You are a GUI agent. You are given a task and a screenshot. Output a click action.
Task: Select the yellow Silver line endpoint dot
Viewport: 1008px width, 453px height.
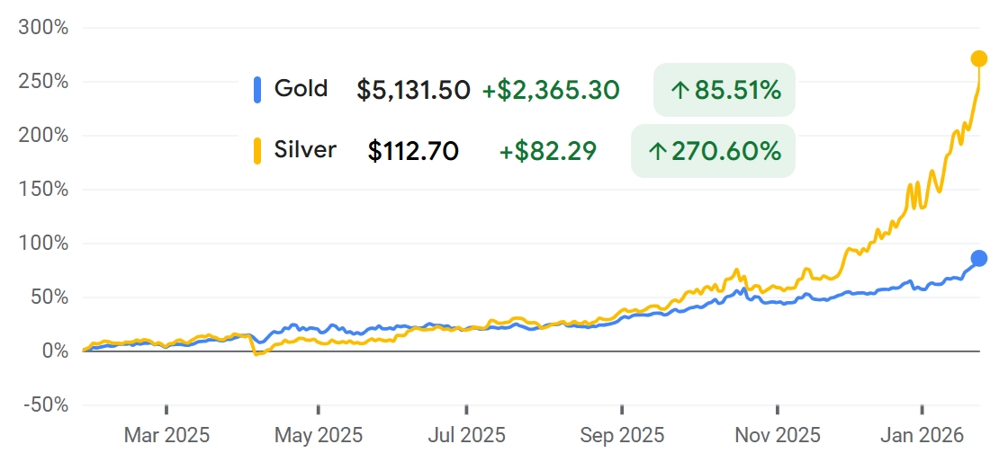point(979,58)
